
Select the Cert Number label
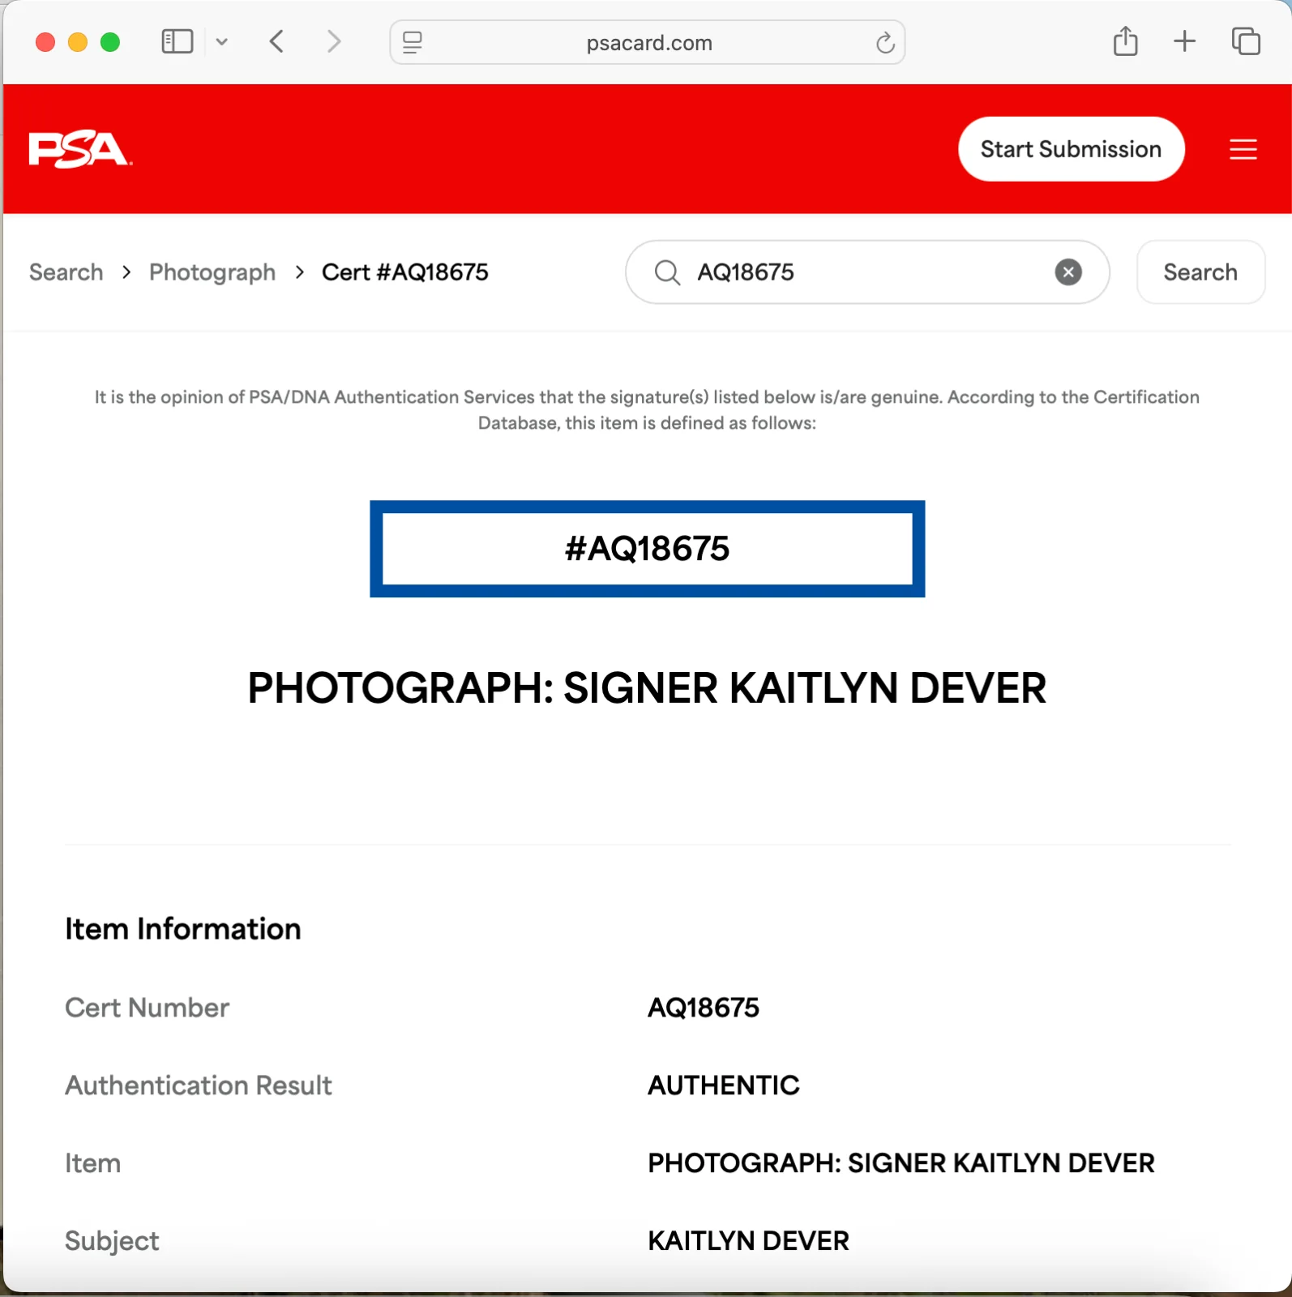pos(148,1008)
